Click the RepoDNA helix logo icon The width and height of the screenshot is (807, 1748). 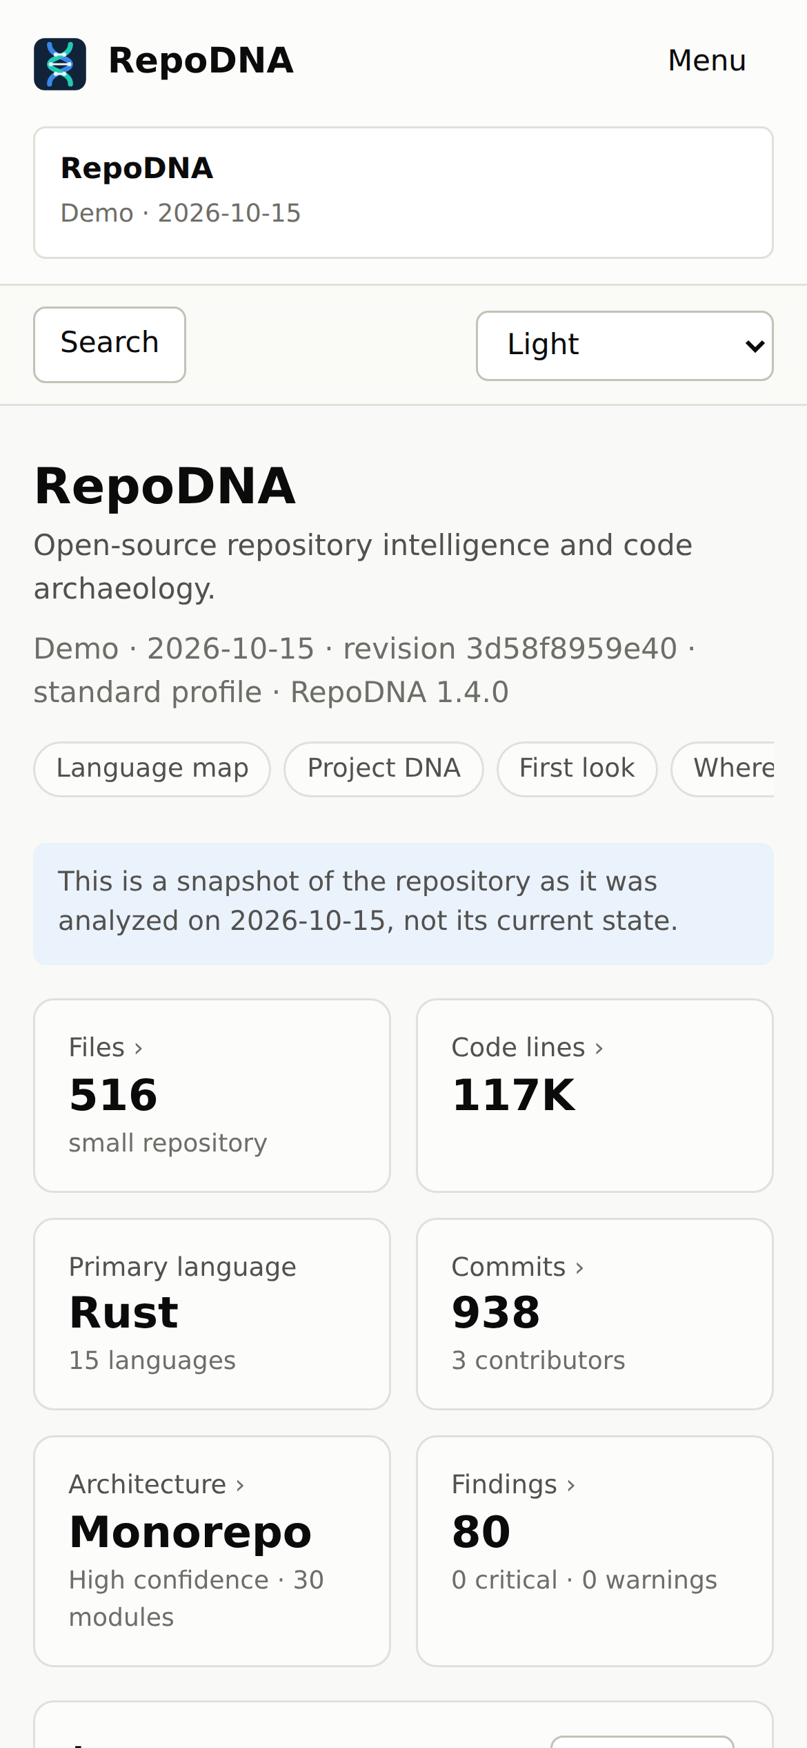[60, 64]
